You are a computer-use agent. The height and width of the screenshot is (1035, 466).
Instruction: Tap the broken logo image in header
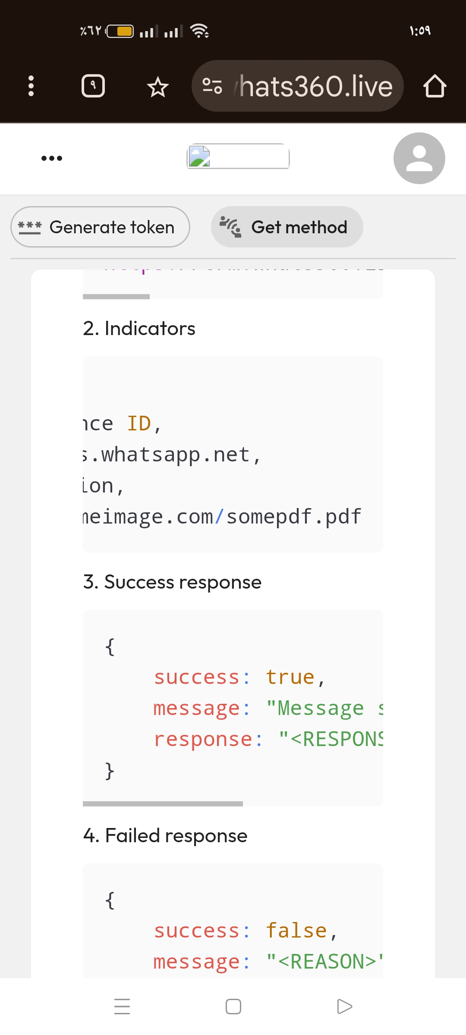click(238, 156)
